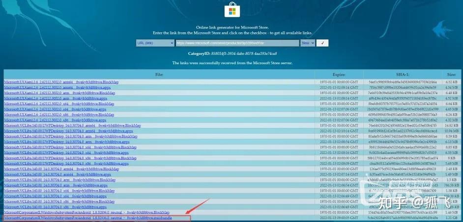
Task: Open VCLibs.140.00.UWPDesktop arm BlockMap link
Action: click(x=71, y=136)
